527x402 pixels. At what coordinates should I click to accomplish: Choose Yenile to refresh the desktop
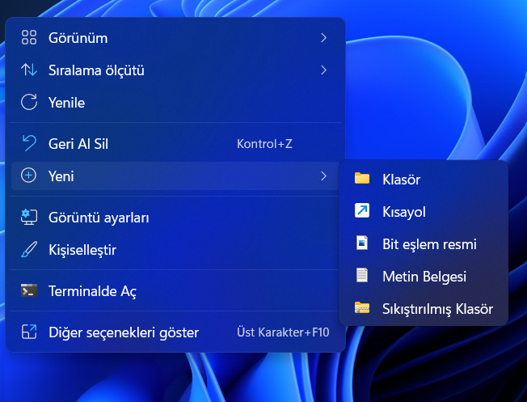point(175,102)
